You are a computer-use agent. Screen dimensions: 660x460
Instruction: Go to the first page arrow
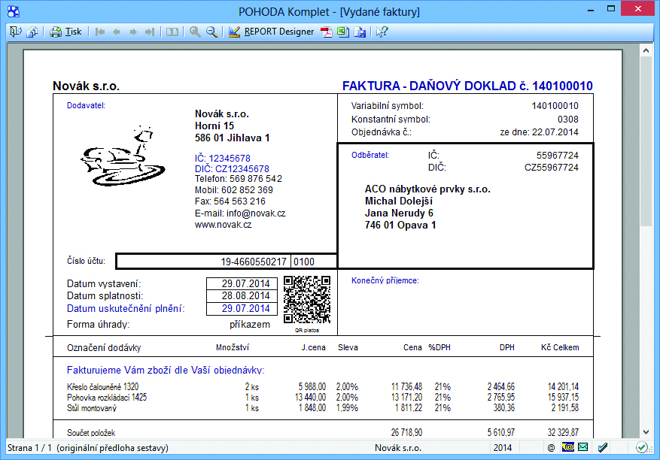100,32
